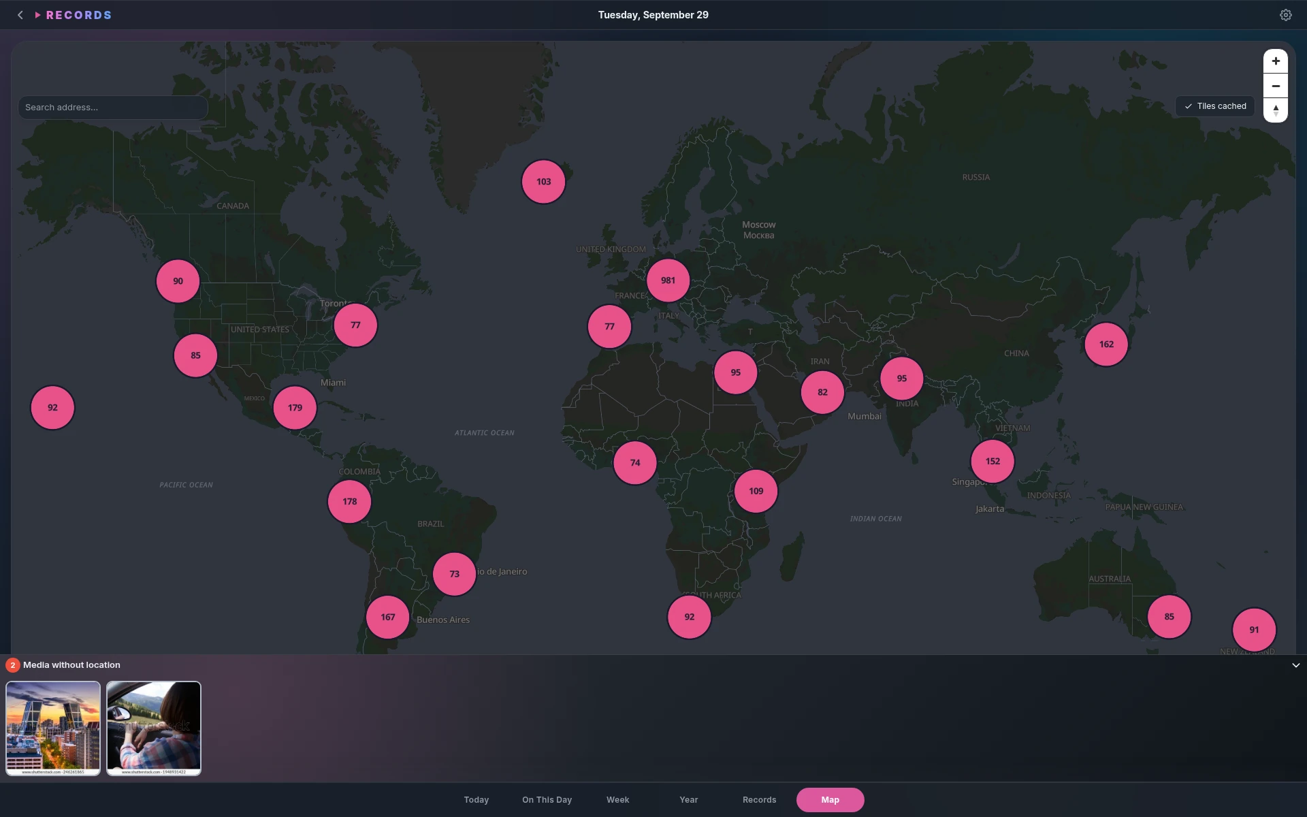Reset map bearing with compass button
This screenshot has height=817, width=1307.
click(x=1276, y=110)
